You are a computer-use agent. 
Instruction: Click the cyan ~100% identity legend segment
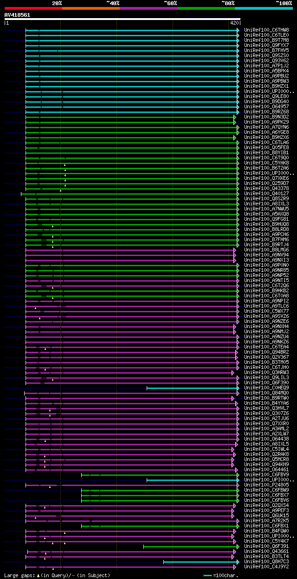tap(264, 8)
